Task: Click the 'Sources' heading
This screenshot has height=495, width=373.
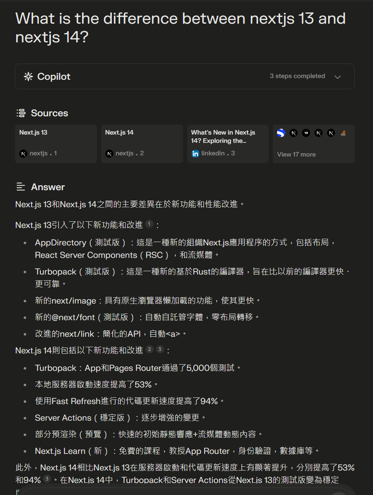Action: click(x=49, y=113)
